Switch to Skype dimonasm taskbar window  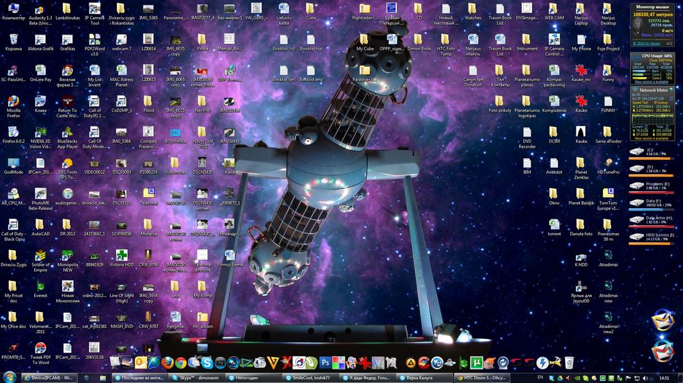pyautogui.click(x=197, y=378)
